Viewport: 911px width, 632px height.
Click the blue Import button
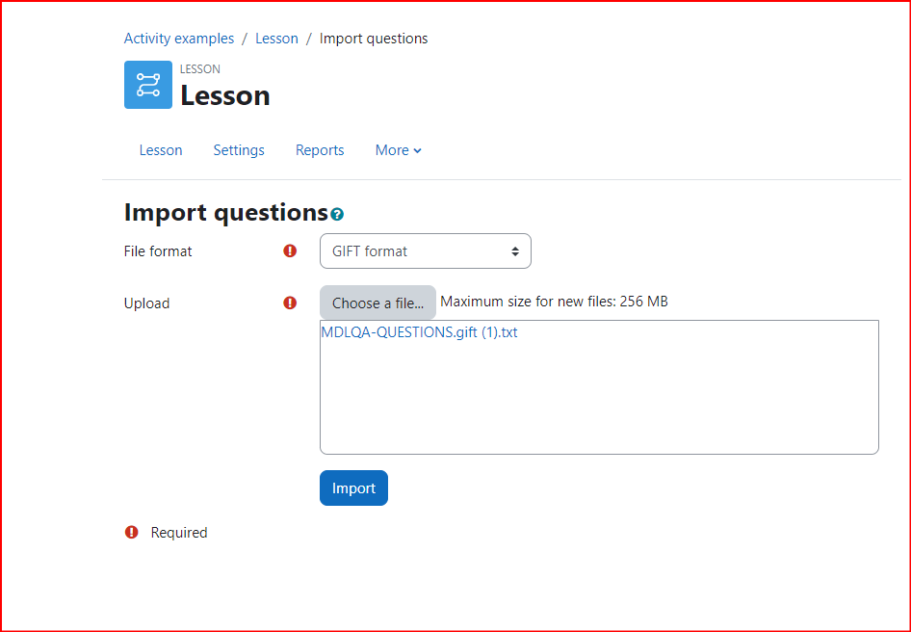coord(353,487)
